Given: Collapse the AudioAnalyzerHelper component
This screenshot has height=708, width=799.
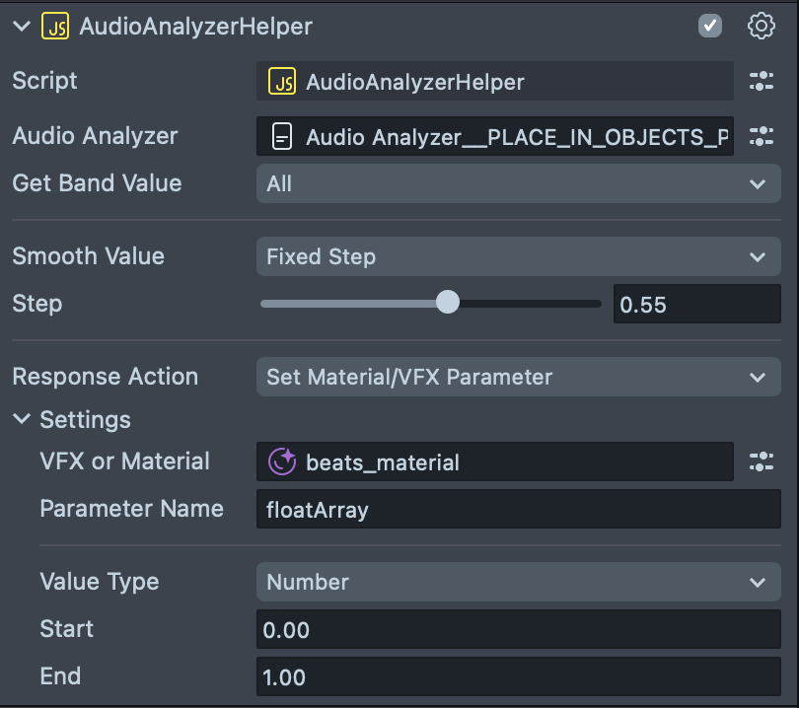Looking at the screenshot, I should click(22, 27).
